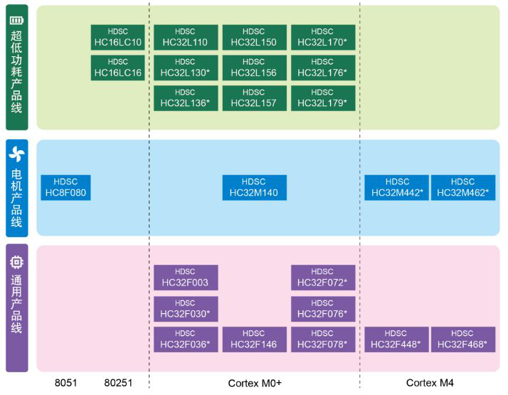Select the HC16LC16 product box
The height and width of the screenshot is (395, 508).
tap(117, 68)
